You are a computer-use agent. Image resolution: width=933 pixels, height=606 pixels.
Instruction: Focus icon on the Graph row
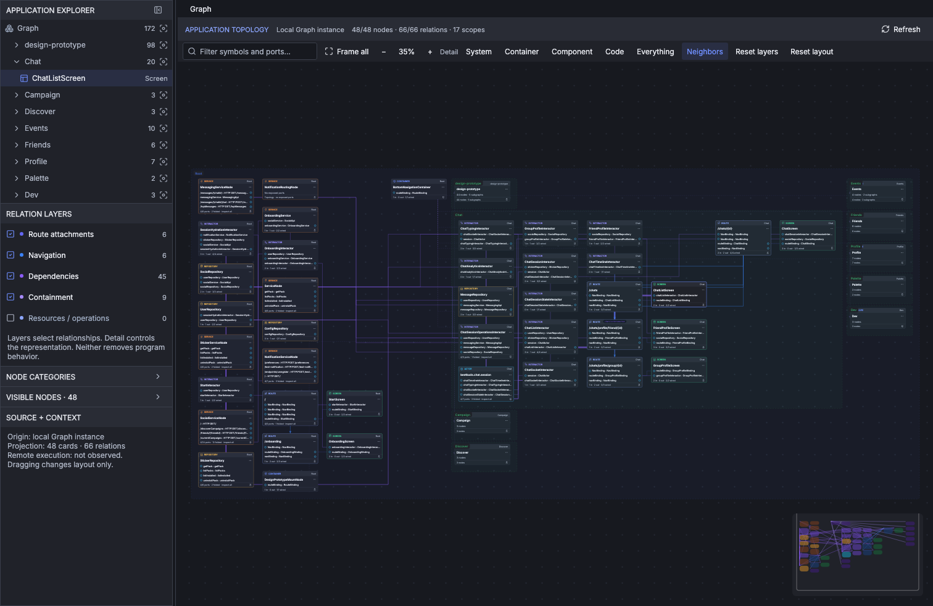[x=164, y=28]
